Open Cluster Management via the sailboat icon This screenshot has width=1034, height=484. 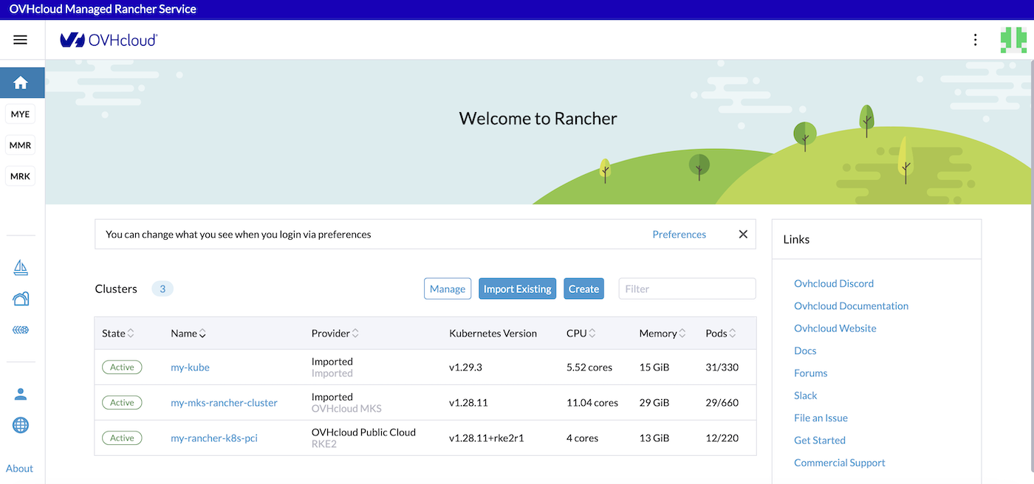coord(21,267)
